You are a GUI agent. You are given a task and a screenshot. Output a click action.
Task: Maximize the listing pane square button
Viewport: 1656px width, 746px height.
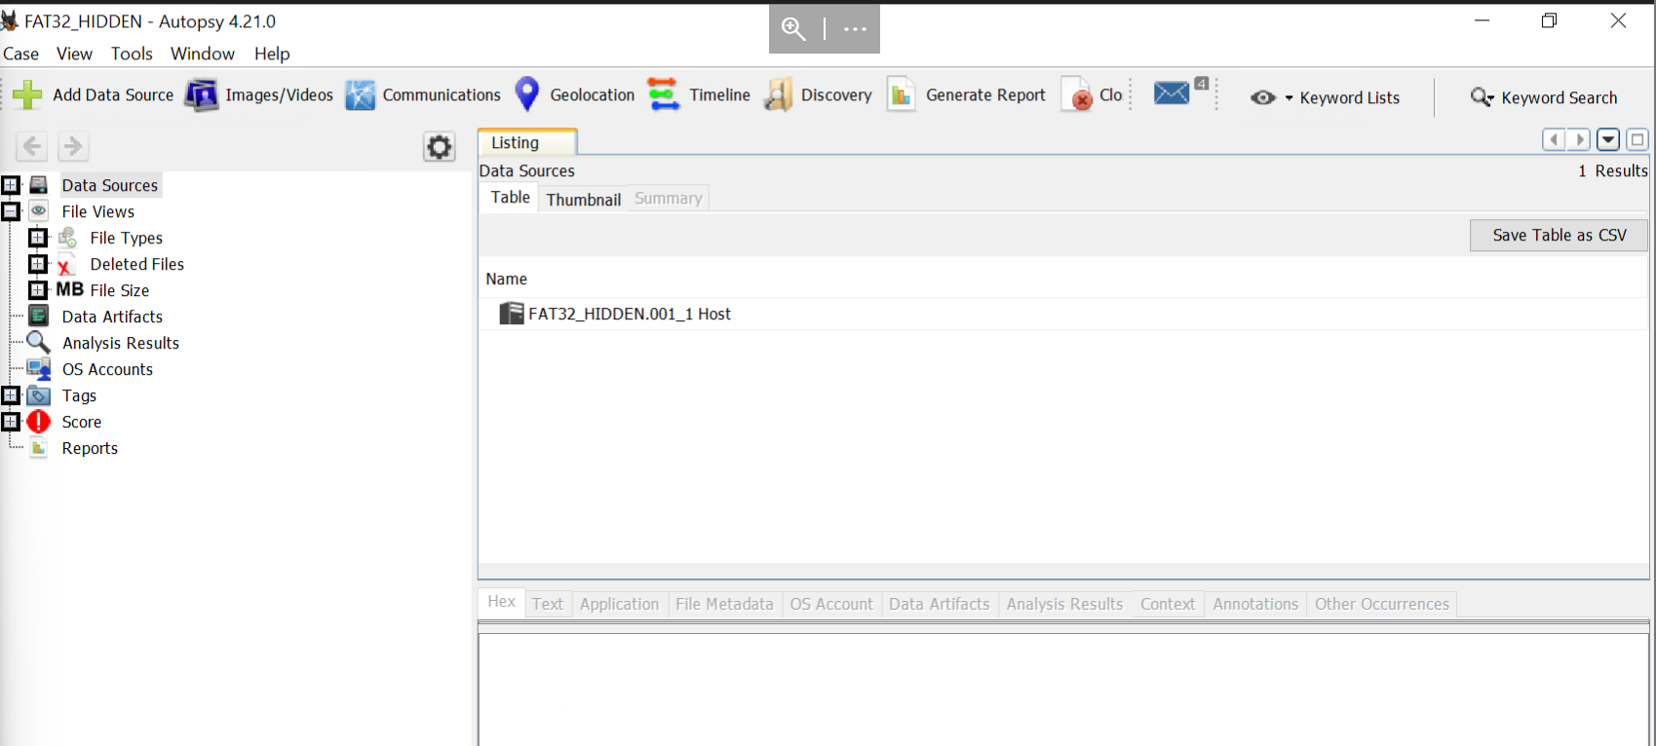pos(1637,140)
